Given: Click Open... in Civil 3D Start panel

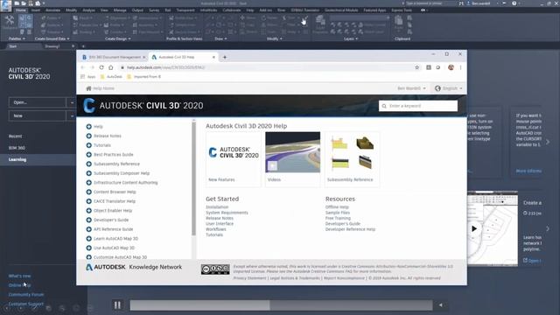Looking at the screenshot, I should click(37, 102).
